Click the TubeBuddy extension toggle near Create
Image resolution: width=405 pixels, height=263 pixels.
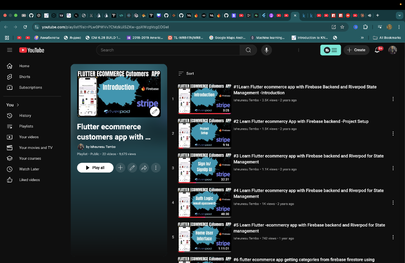pyautogui.click(x=330, y=50)
